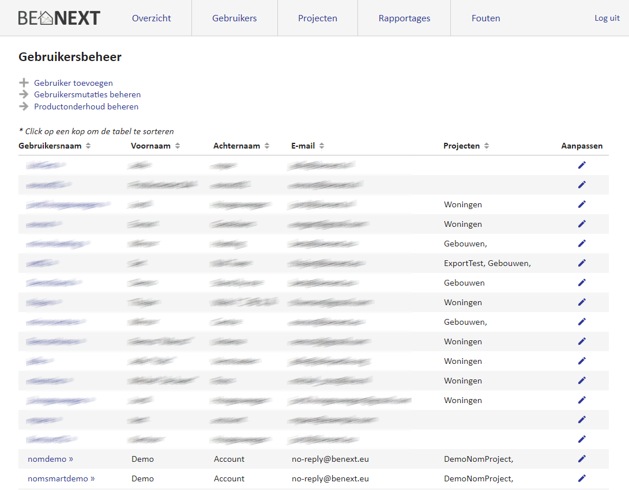Open the Fouten menu item
Screen dimensions: 629x490
486,18
